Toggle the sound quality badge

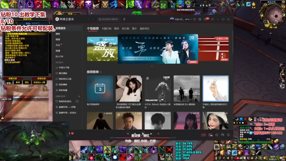203,135
